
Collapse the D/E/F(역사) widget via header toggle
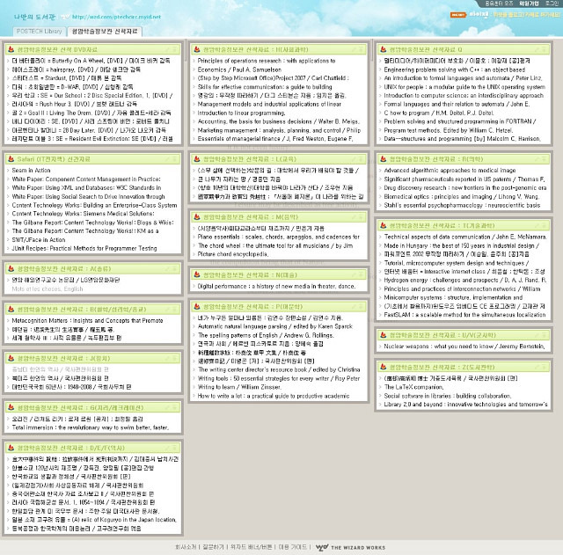coord(175,448)
